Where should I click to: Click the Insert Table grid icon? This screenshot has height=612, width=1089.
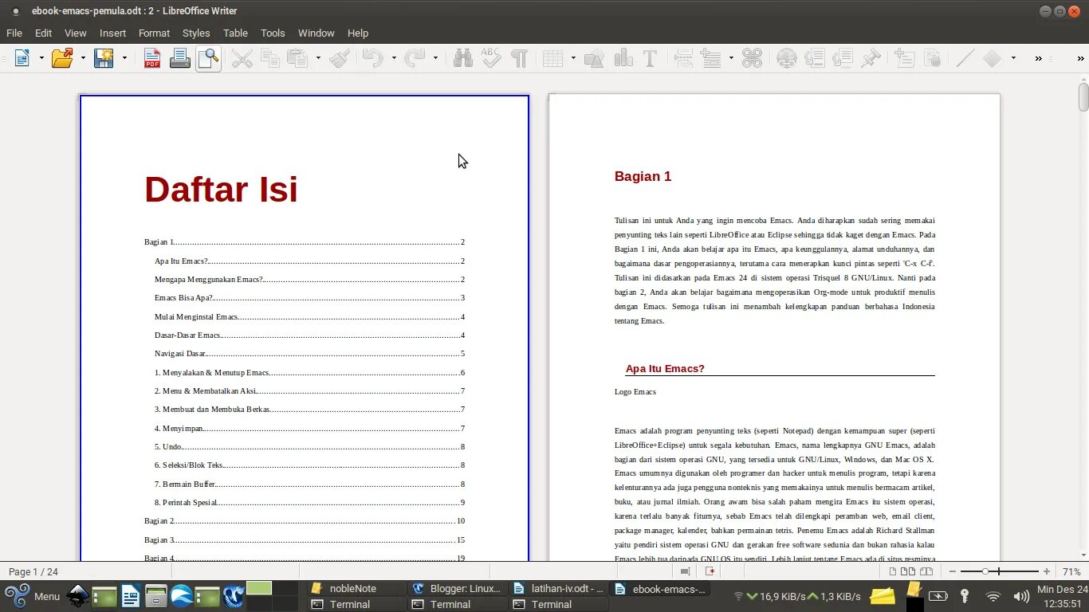[552, 58]
